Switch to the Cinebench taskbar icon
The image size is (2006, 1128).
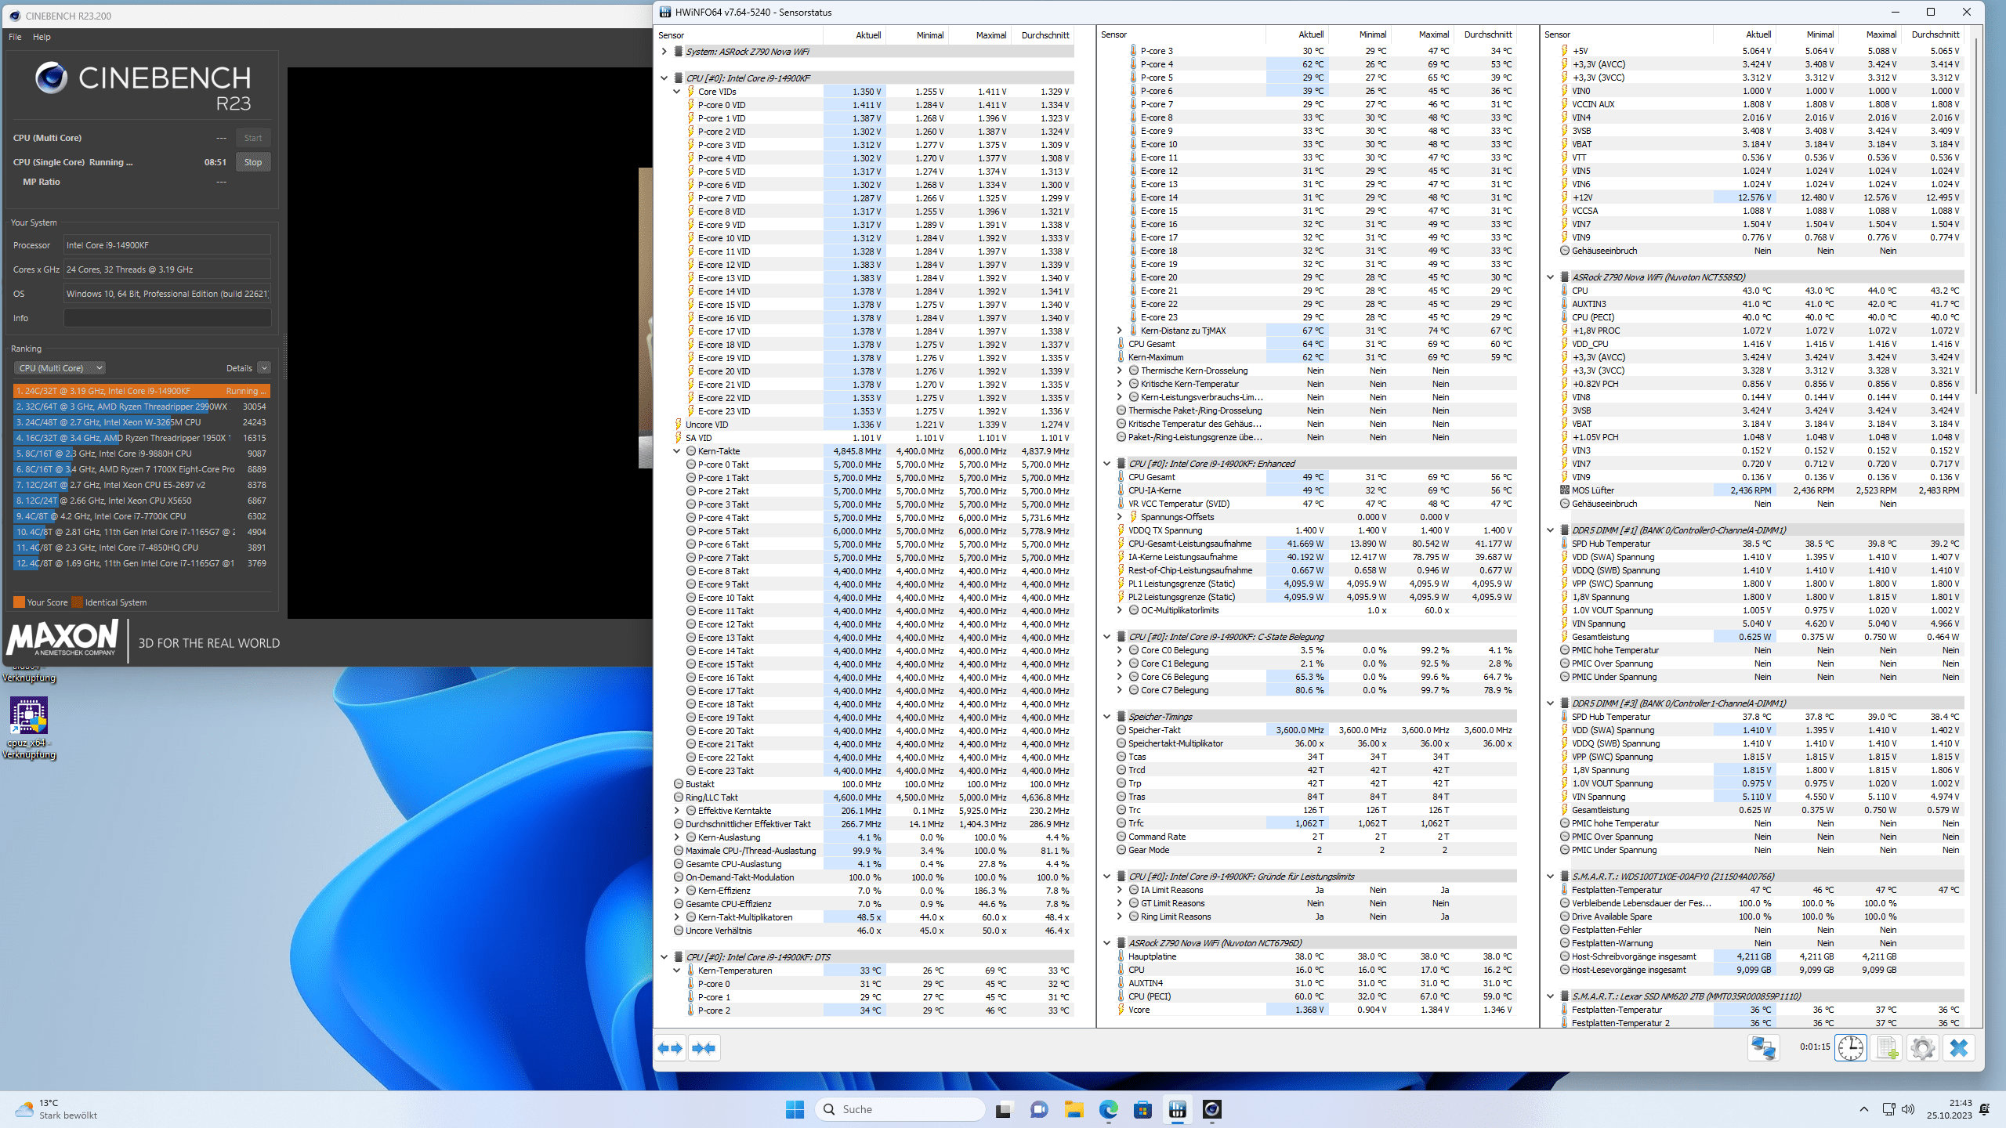(x=1212, y=1109)
